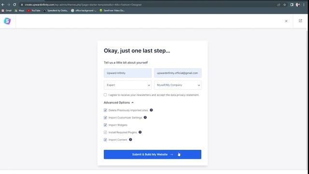
Task: Open the browser profile avatar
Action: [x=298, y=5]
